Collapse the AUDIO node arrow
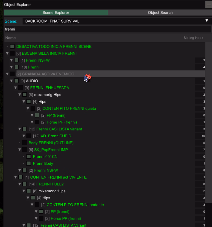 (12, 81)
